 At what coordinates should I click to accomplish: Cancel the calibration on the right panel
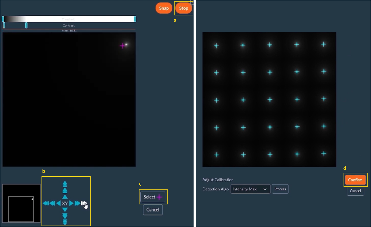355,191
